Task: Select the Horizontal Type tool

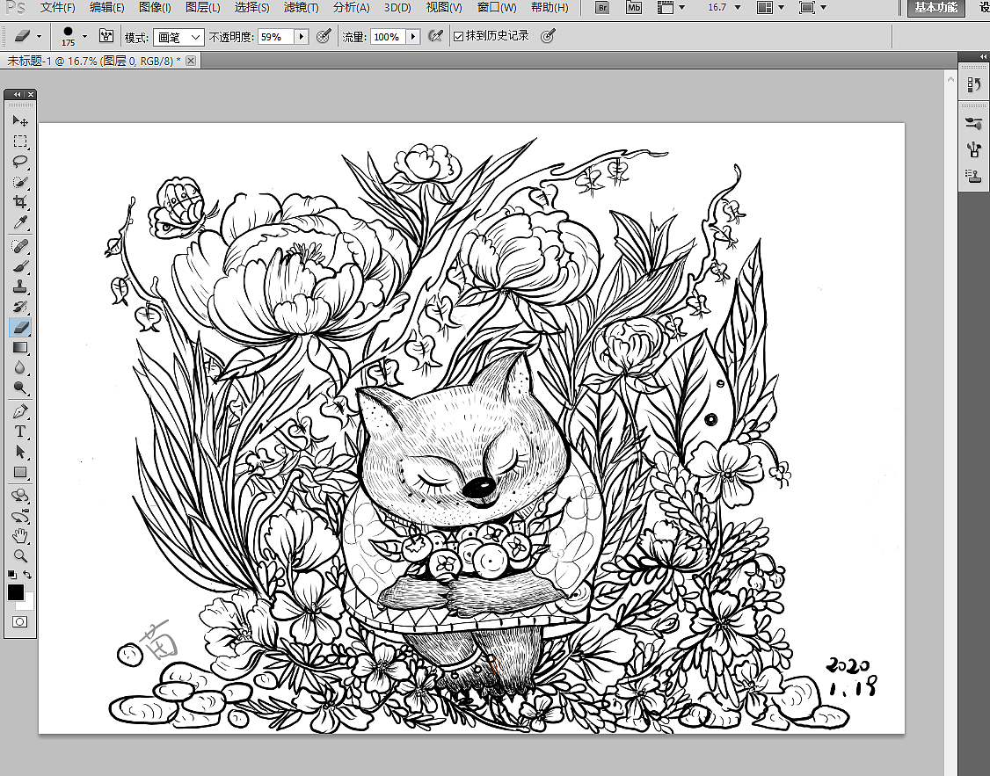Action: pos(20,432)
